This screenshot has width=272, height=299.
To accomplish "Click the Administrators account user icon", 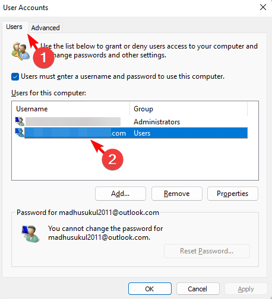I will pos(20,121).
